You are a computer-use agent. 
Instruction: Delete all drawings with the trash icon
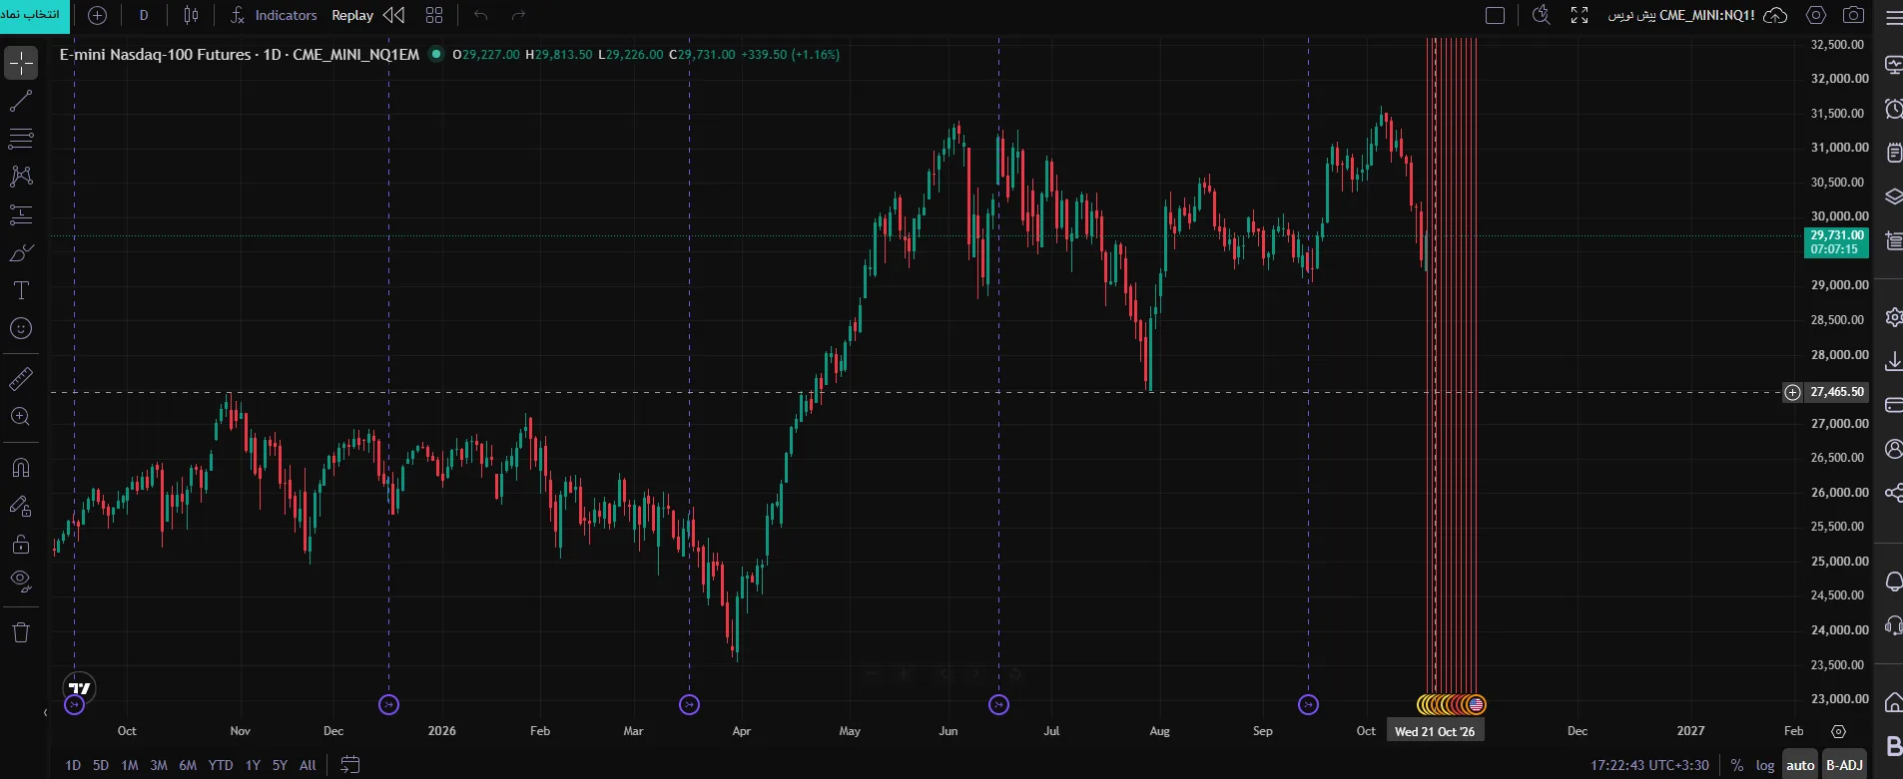pyautogui.click(x=21, y=632)
